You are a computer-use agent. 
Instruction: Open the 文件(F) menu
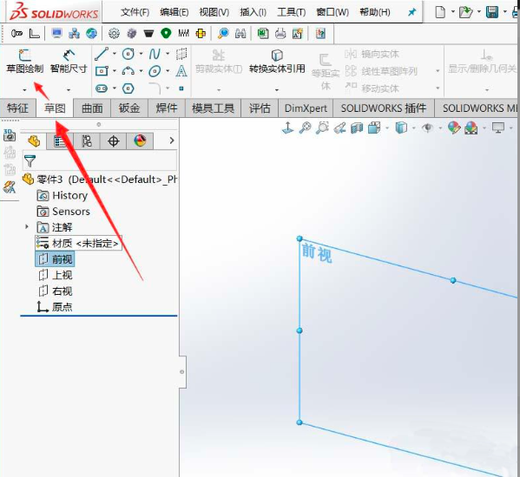[135, 12]
